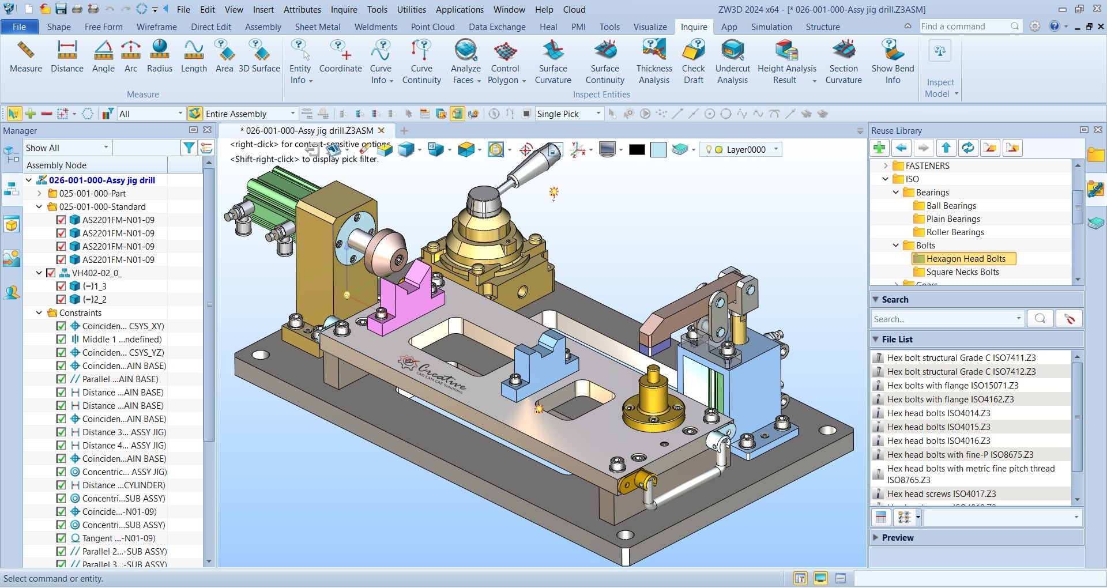This screenshot has height=588, width=1107.
Task: Open the Length measurement tool
Action: click(194, 56)
